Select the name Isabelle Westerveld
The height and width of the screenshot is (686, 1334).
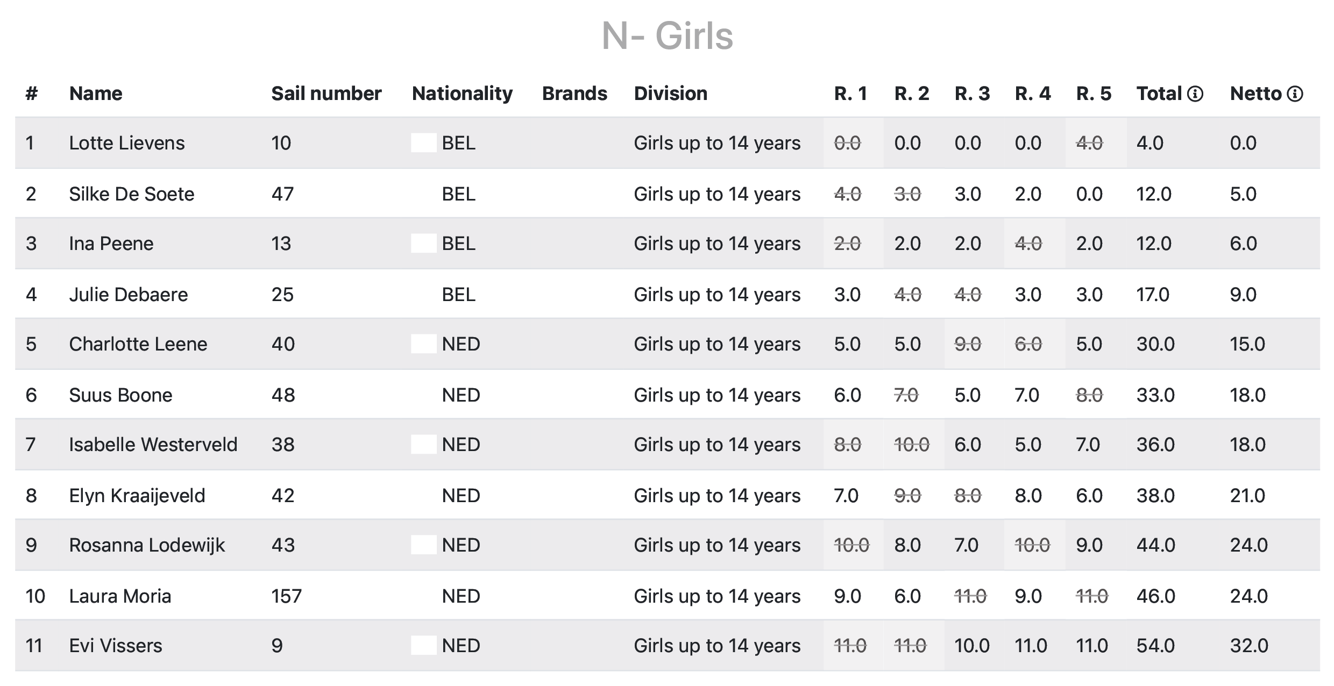click(153, 445)
